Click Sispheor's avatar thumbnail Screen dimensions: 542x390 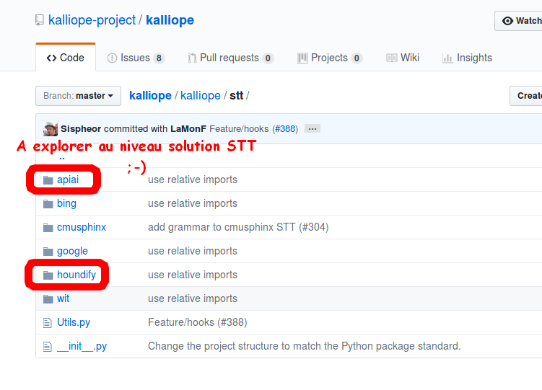tap(51, 129)
